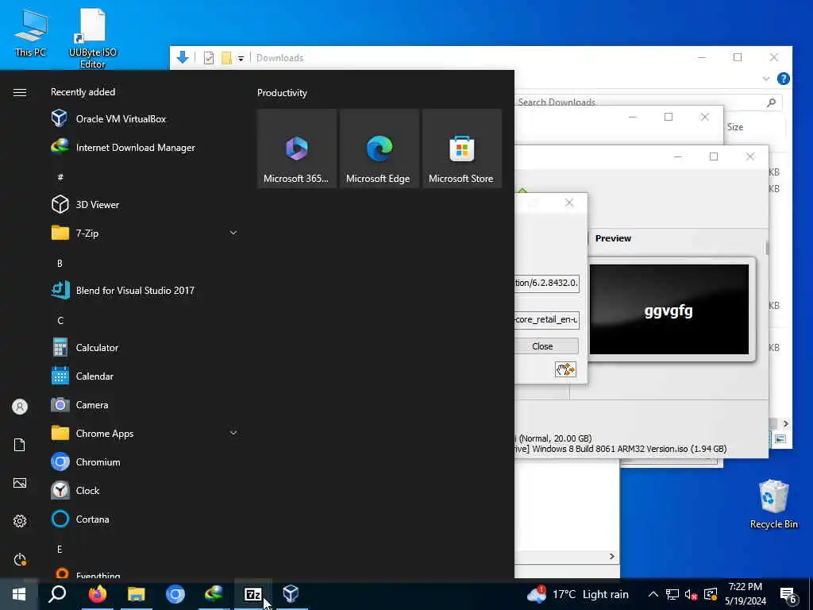Click the Size column header in Downloads
Screen dimensions: 813x610
[x=734, y=126]
